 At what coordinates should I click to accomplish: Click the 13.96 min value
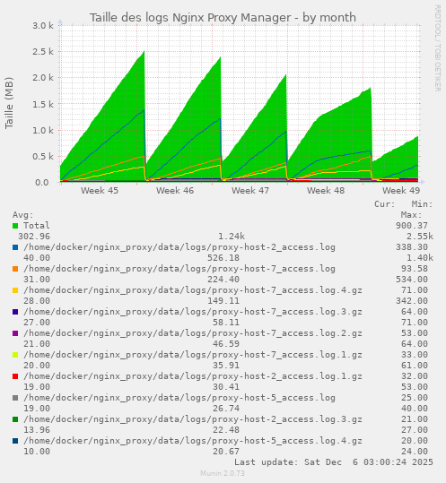37,430
